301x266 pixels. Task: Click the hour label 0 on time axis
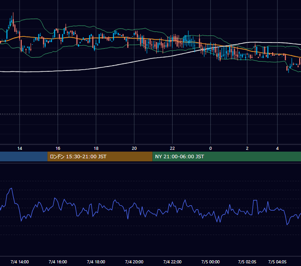click(x=210, y=149)
